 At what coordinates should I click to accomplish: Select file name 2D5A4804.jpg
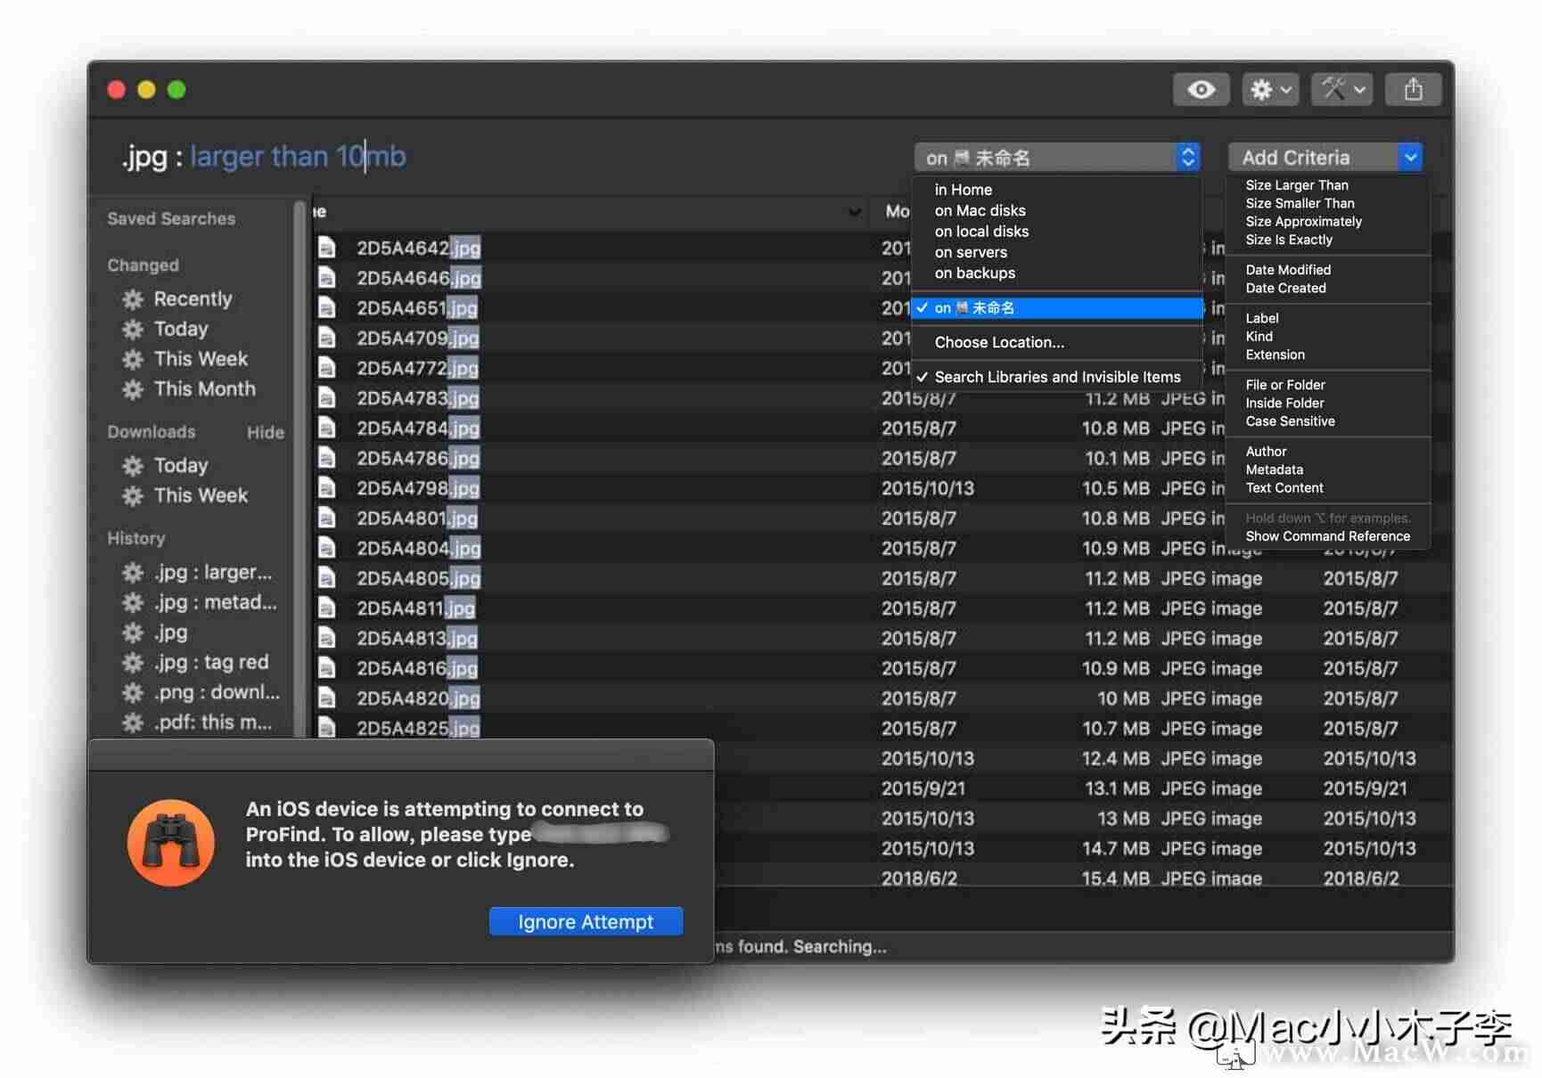pos(418,548)
